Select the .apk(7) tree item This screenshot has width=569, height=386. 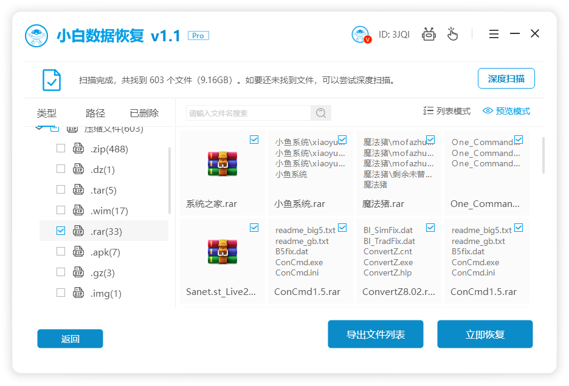(104, 251)
